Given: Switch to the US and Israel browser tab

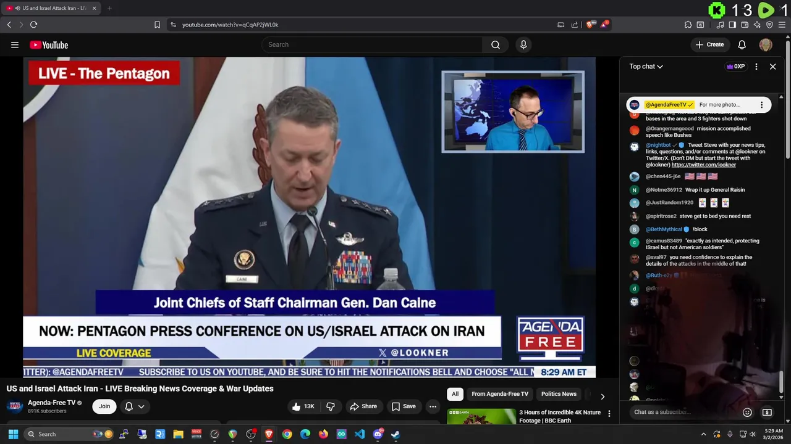Looking at the screenshot, I should point(51,8).
